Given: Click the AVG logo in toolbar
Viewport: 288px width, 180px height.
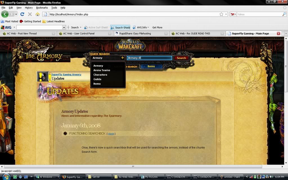Looking at the screenshot, I should [6, 27].
